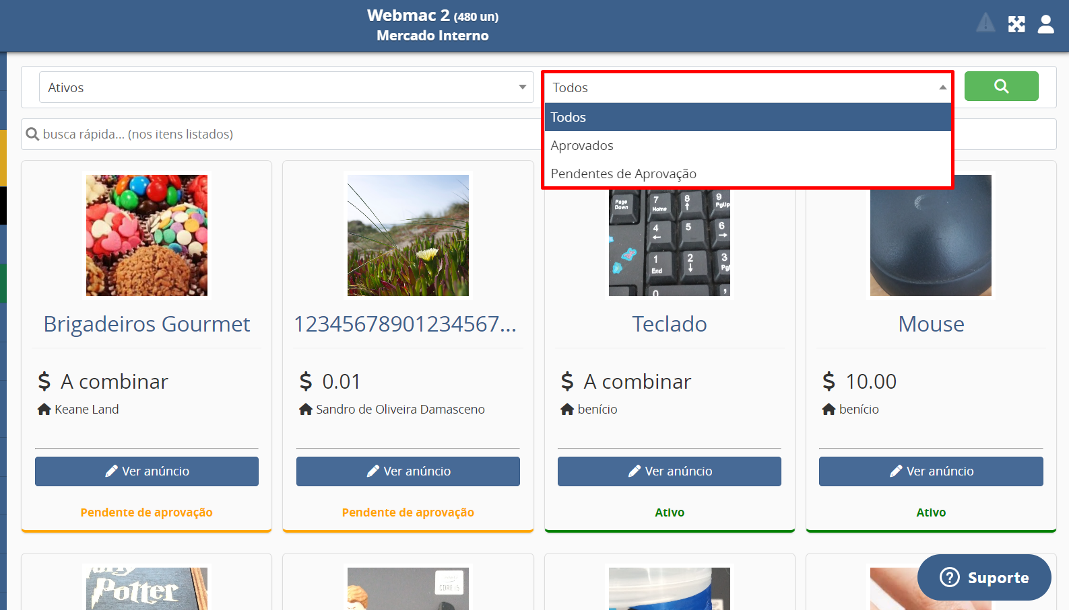This screenshot has width=1069, height=610.
Task: Click Ver anúncio on the Mouse listing
Action: tap(931, 471)
